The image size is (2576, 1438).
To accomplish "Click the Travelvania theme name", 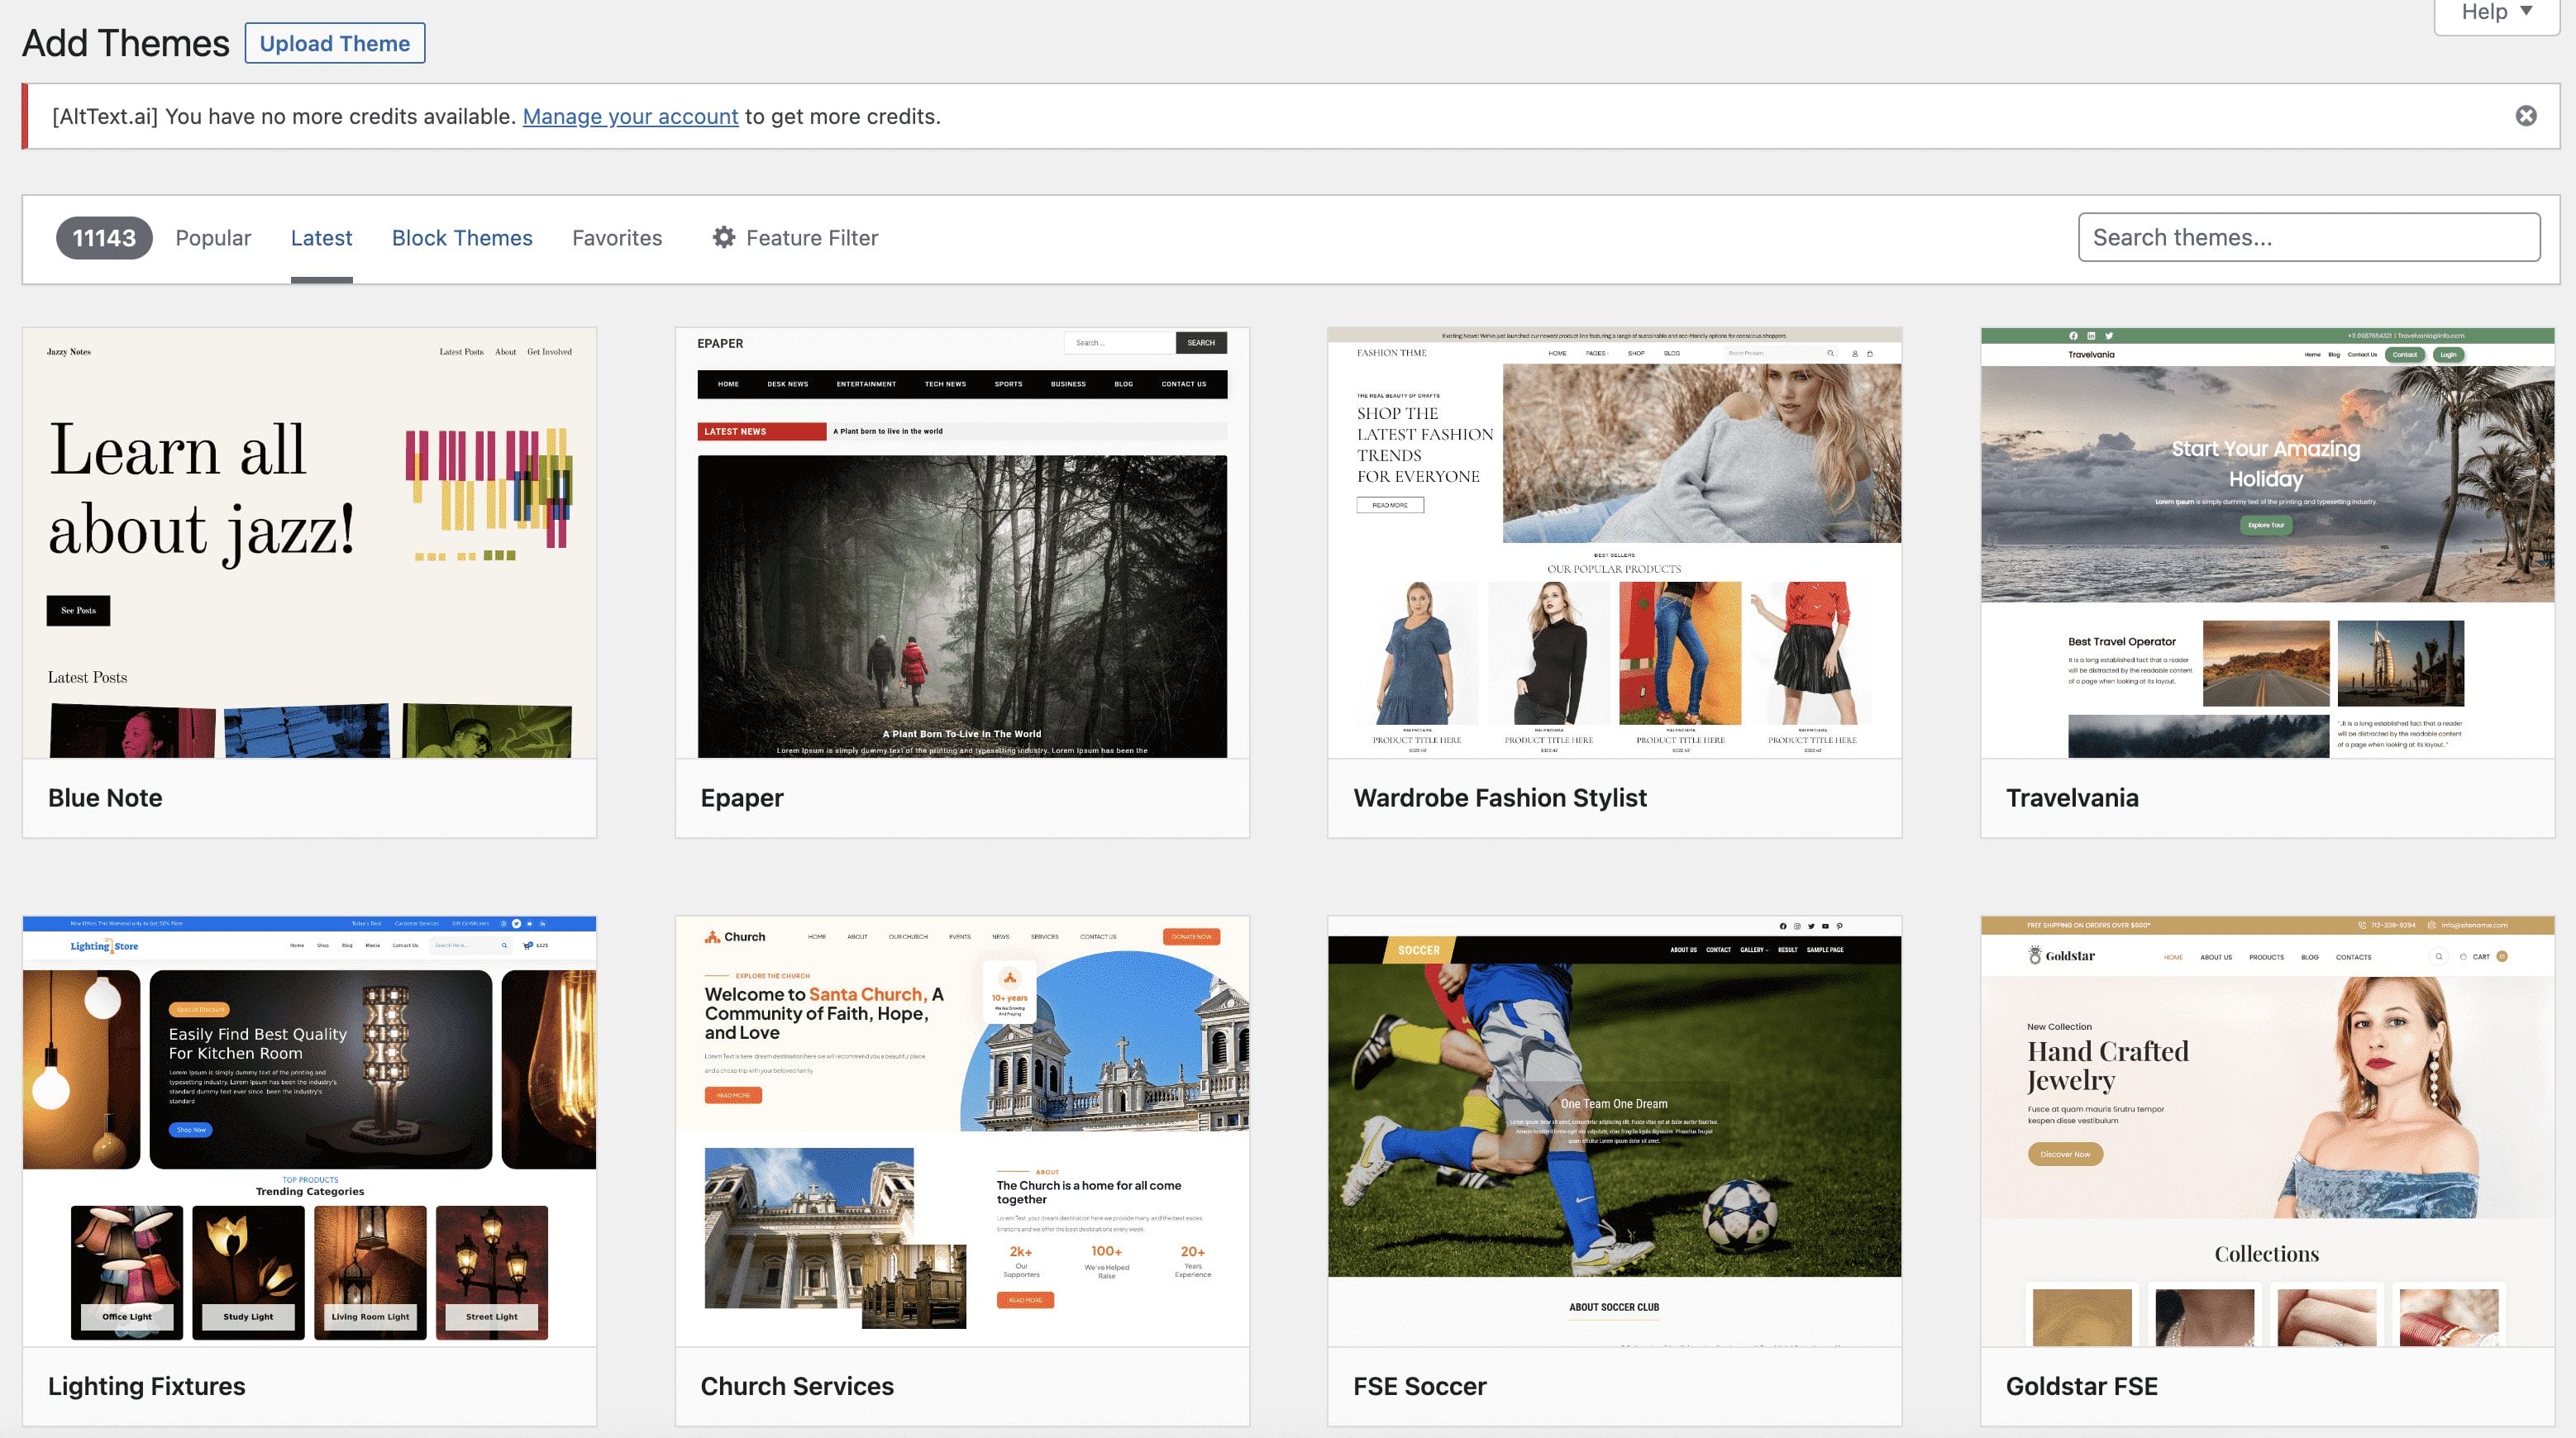I will (2071, 797).
